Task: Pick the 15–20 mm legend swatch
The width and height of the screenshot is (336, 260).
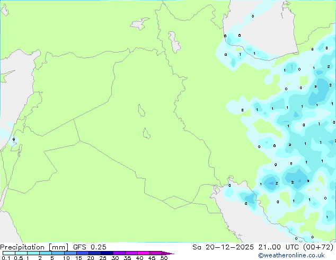Action: 82,253
